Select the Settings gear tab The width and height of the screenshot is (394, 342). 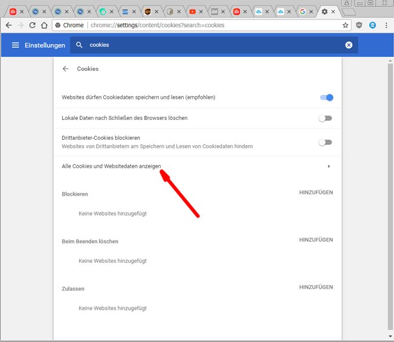click(x=324, y=12)
